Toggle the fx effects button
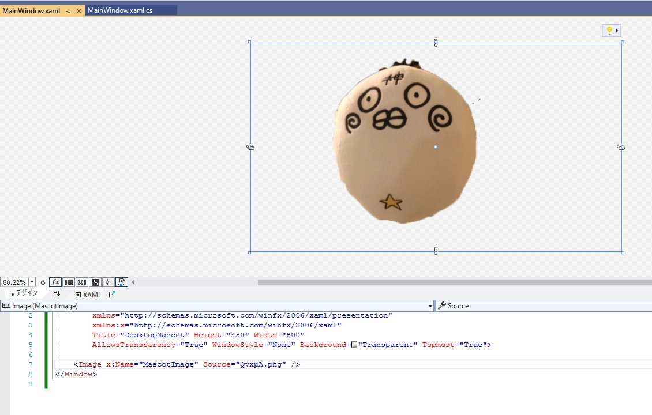Image resolution: width=652 pixels, height=415 pixels. (55, 282)
